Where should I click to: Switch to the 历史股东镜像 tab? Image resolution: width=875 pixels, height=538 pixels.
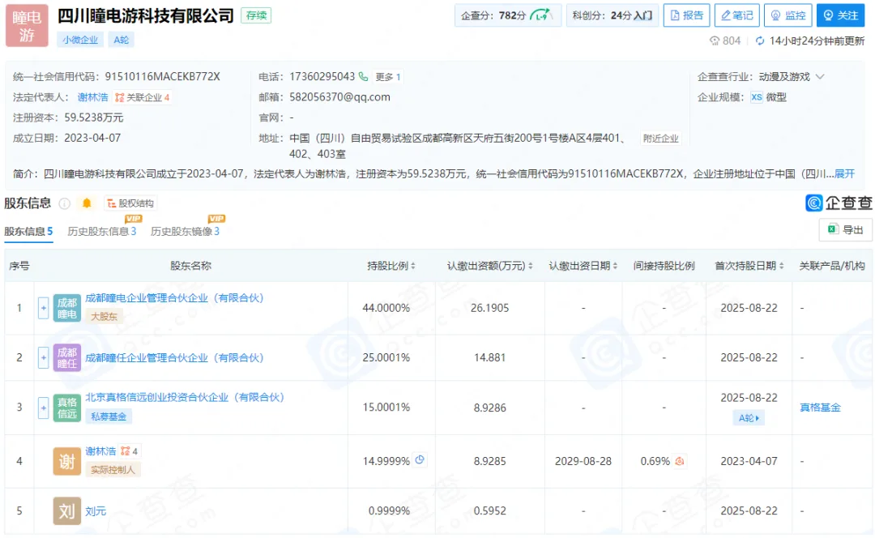coord(186,231)
